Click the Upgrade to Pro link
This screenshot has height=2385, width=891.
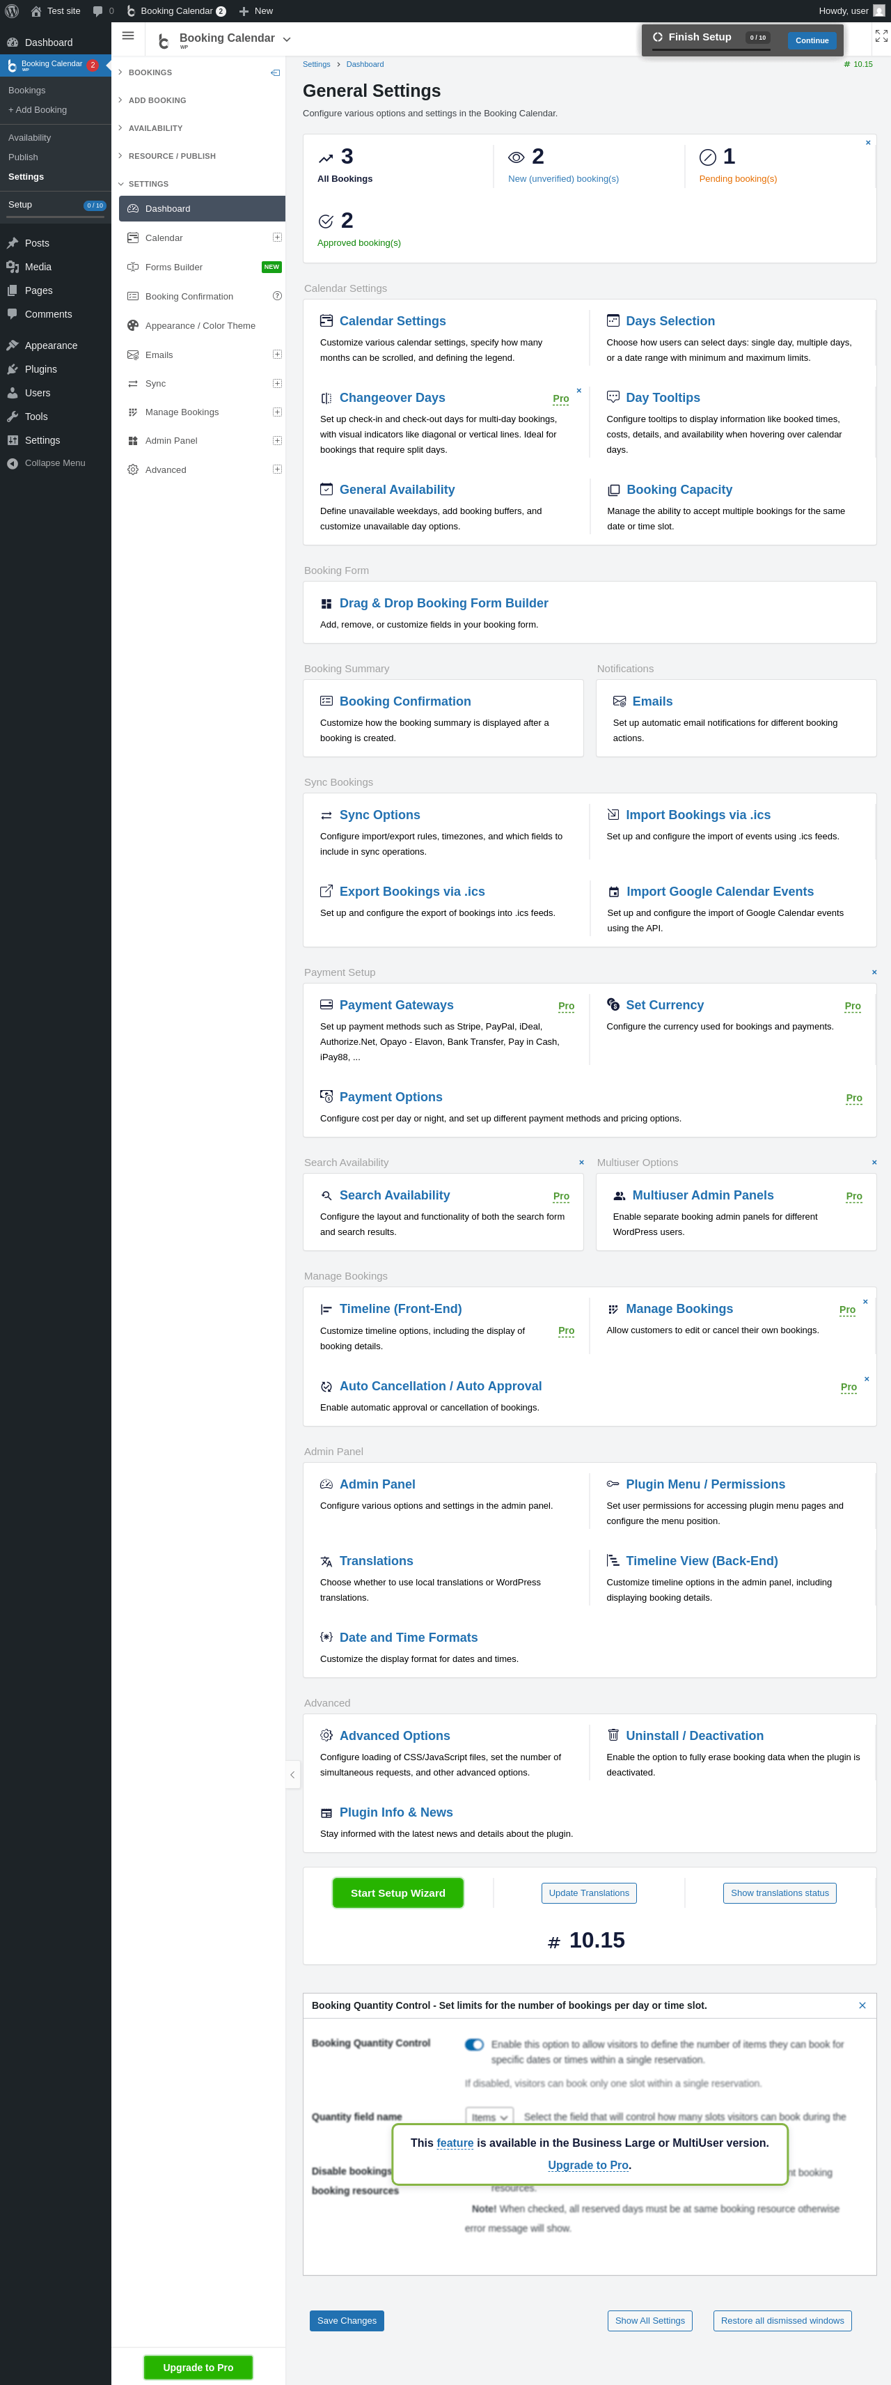coord(588,2165)
